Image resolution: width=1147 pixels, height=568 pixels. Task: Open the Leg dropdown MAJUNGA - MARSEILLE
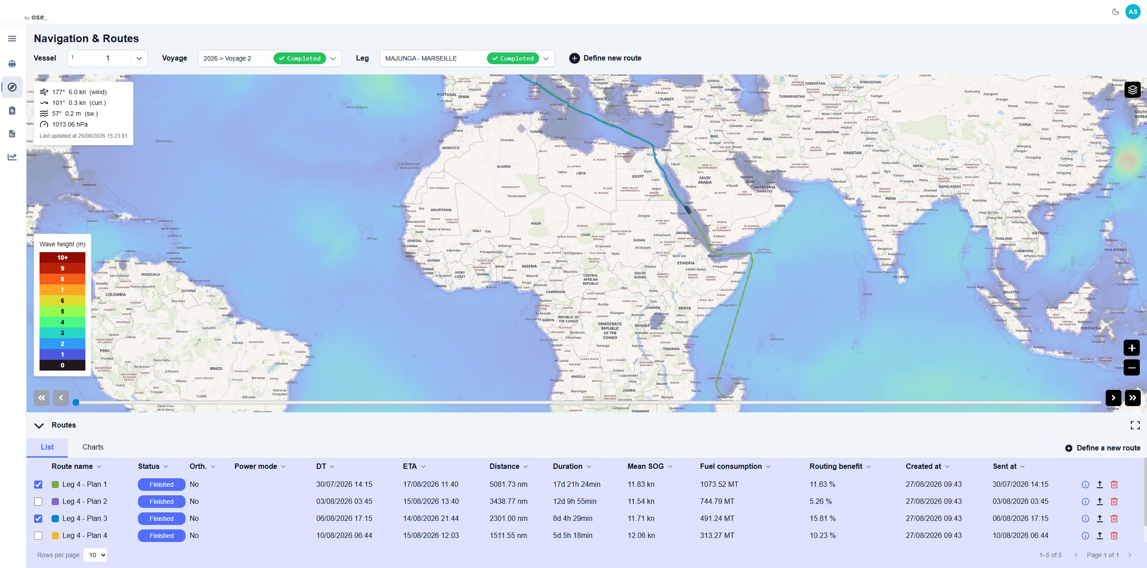point(467,58)
